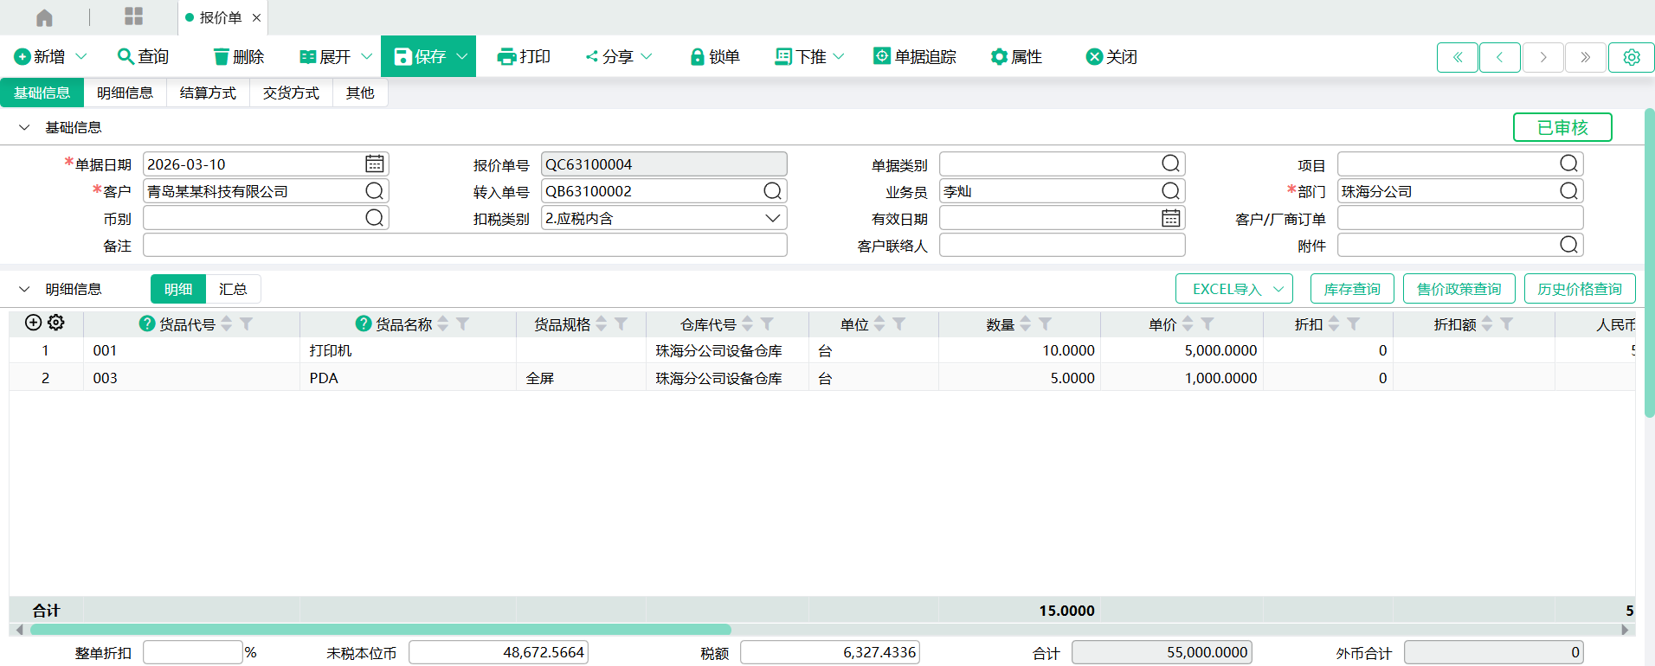This screenshot has width=1655, height=666.
Task: Collapse the basic information section
Action: coord(24,128)
